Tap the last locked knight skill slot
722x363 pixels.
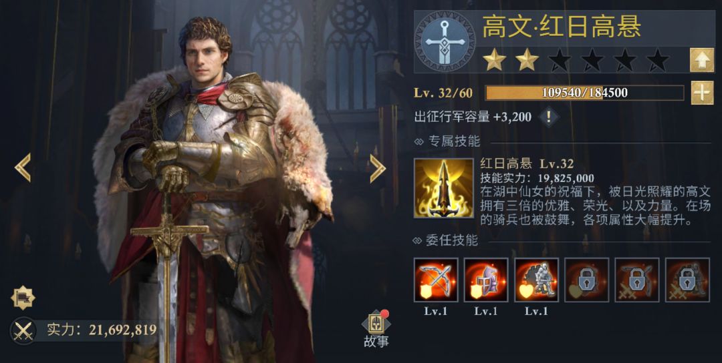(x=687, y=280)
